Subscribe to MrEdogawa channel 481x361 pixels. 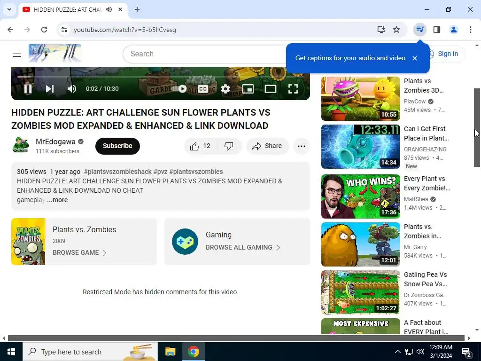[x=117, y=146]
